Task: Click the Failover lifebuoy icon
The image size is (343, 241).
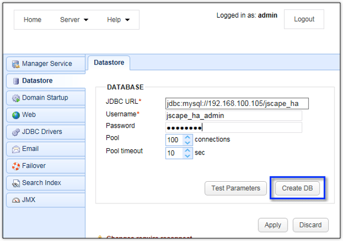Action: tap(16, 166)
